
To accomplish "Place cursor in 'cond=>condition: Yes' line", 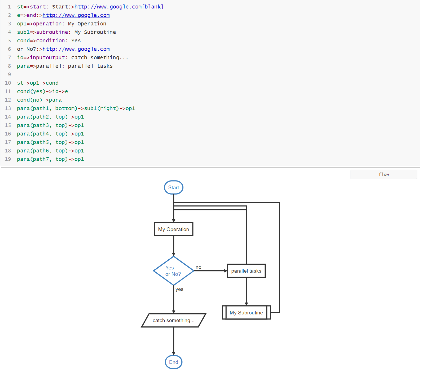I will click(49, 40).
